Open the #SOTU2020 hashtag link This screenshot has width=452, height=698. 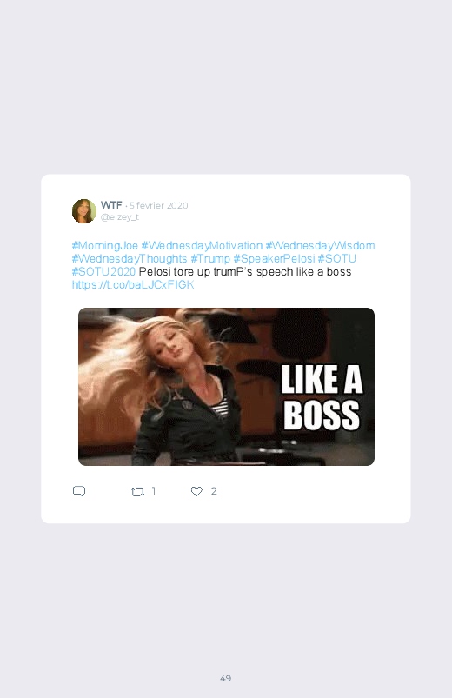(103, 271)
